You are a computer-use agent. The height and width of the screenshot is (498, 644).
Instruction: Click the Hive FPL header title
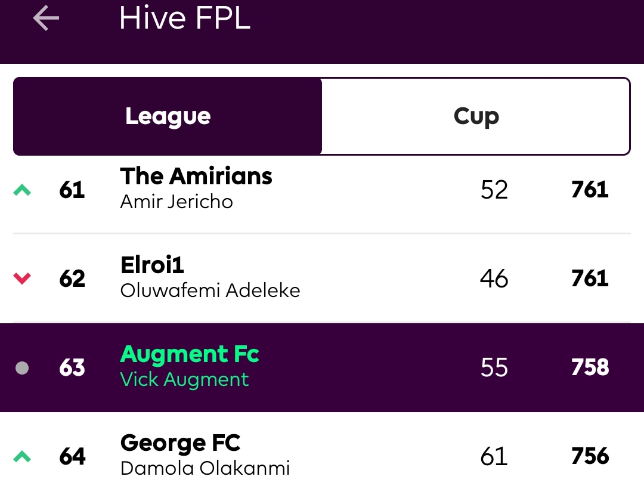[x=185, y=18]
